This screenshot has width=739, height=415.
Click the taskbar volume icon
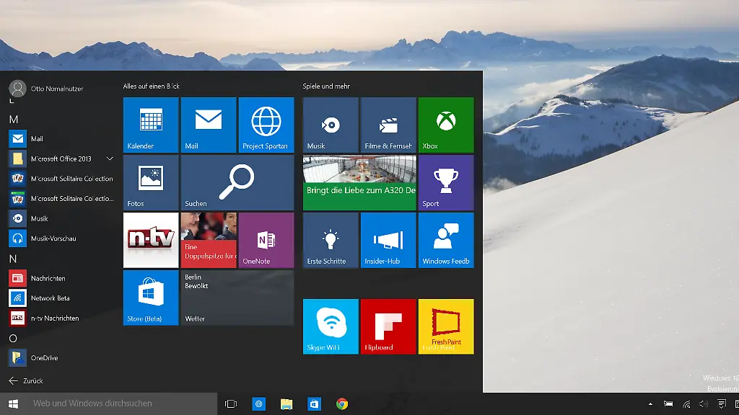pos(704,404)
